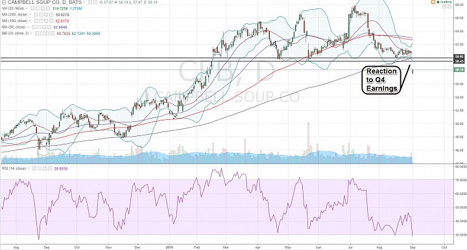Click the icon left of the MA (50) delete X
This screenshot has height=250, width=467.
[x=44, y=27]
